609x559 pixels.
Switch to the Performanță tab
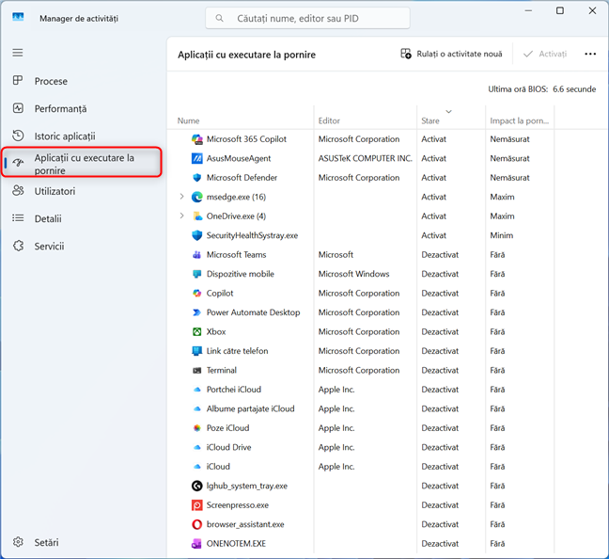[x=60, y=109]
